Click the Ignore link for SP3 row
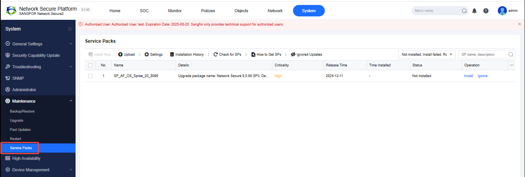 (482, 76)
